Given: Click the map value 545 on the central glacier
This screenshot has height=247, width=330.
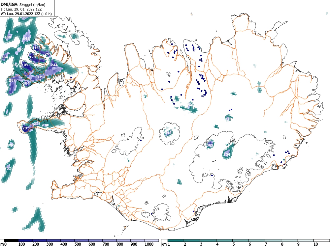Looking at the screenshot, I should tap(168, 133).
